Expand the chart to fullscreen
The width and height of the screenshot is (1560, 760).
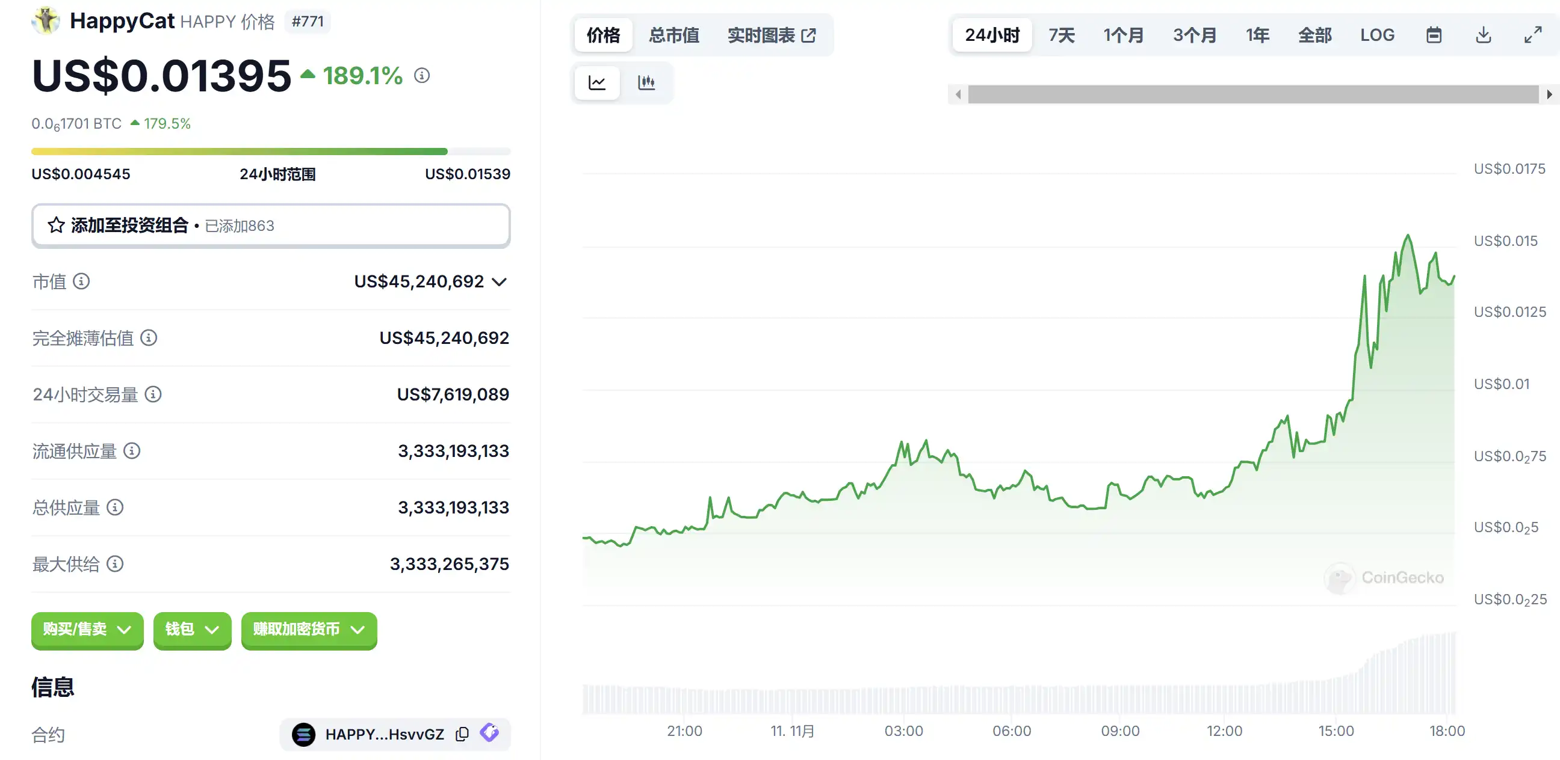point(1533,35)
